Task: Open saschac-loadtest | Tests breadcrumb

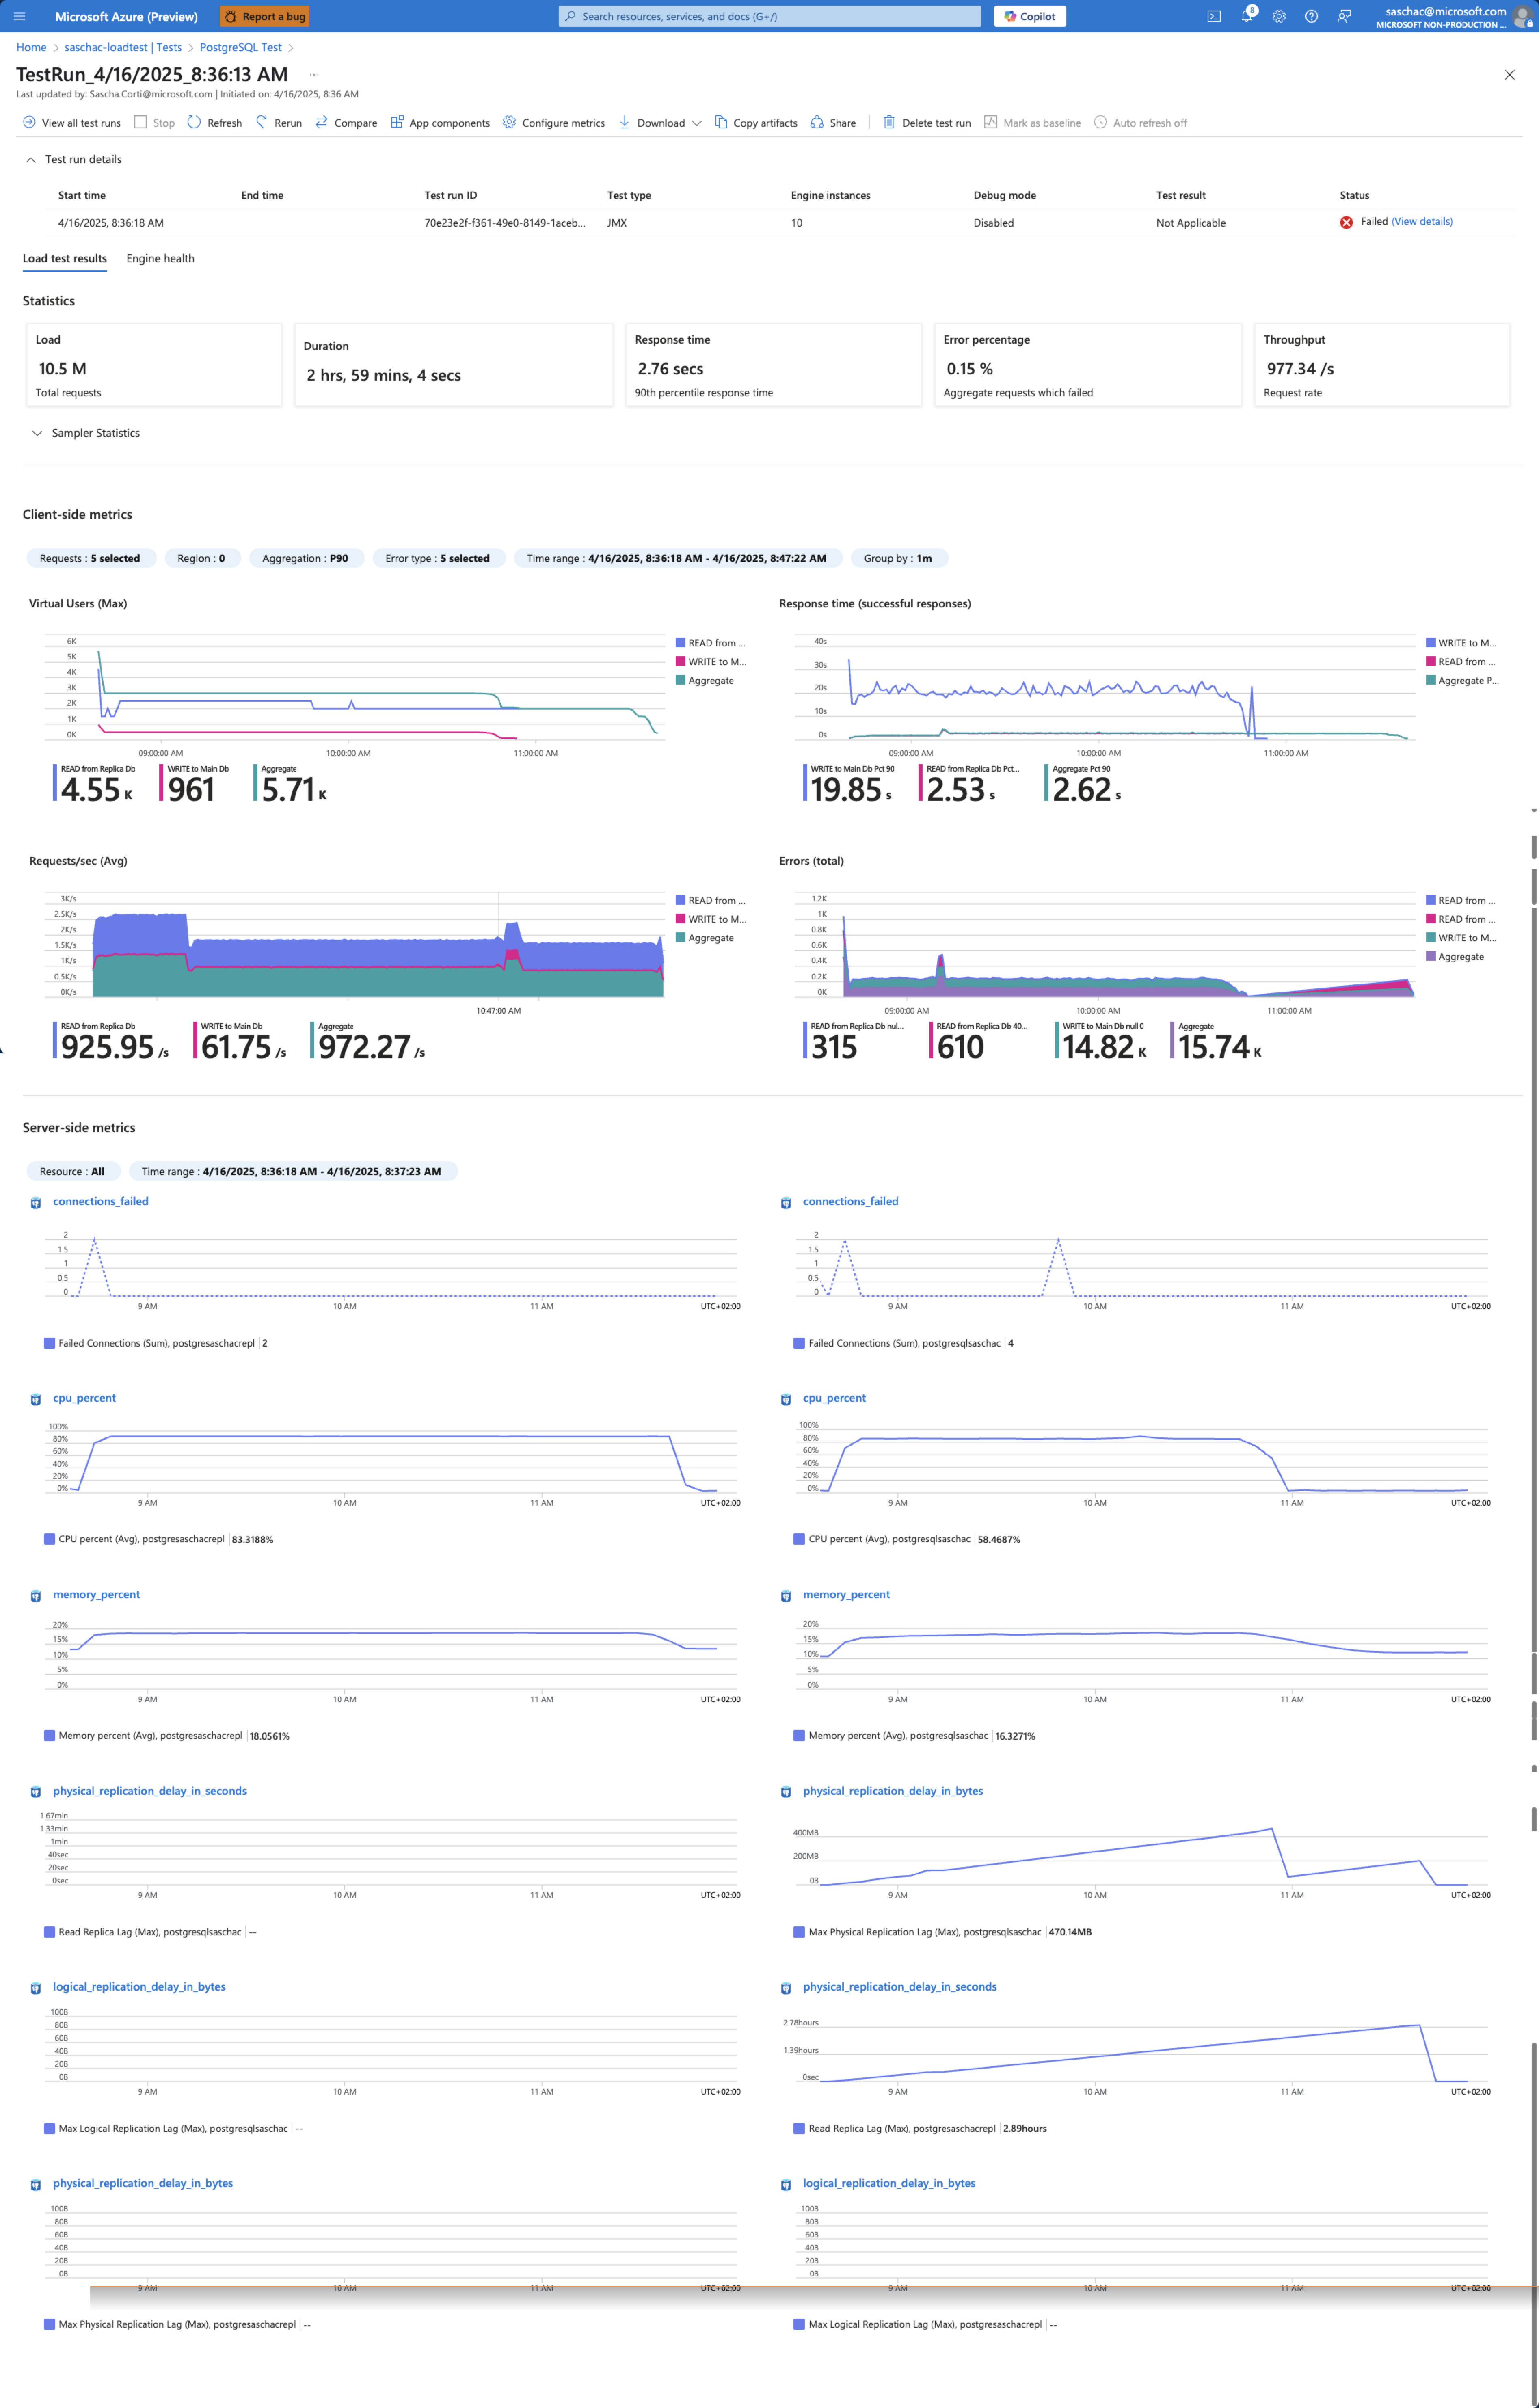Action: [x=123, y=47]
